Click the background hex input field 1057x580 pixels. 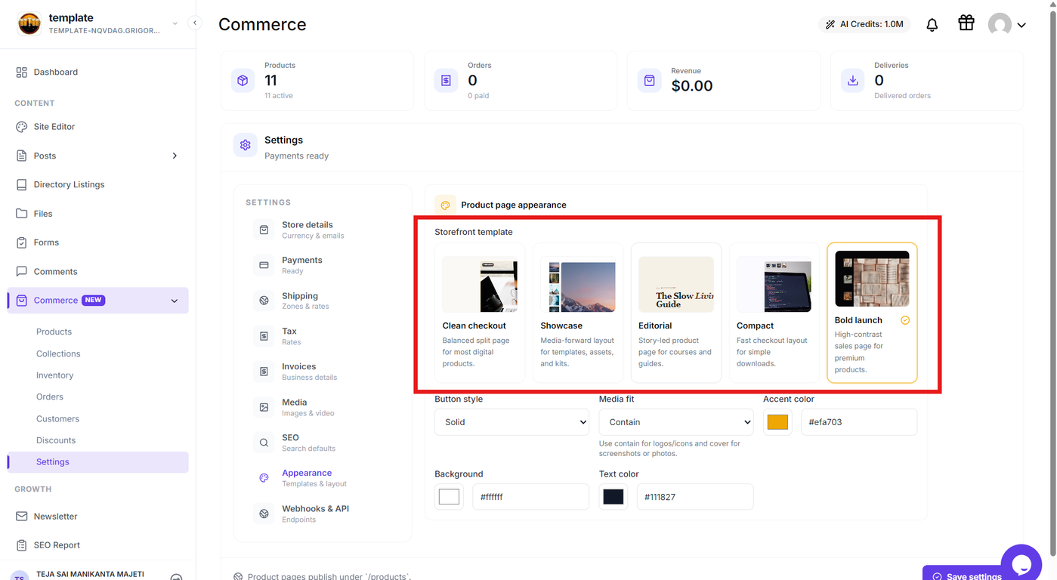point(530,497)
